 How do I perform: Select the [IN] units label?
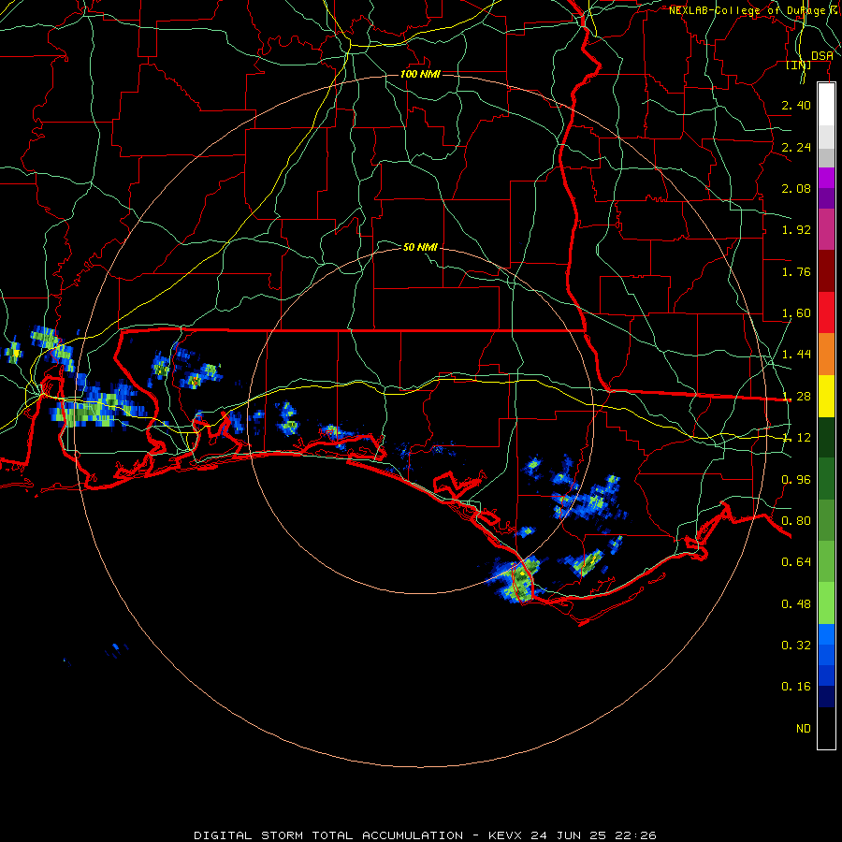799,65
